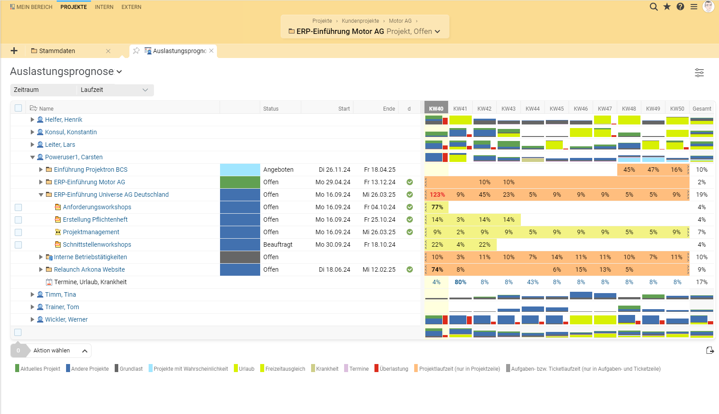Screen dimensions: 719x414
Task: Expand the Helfer, Henrik row
Action: click(32, 120)
